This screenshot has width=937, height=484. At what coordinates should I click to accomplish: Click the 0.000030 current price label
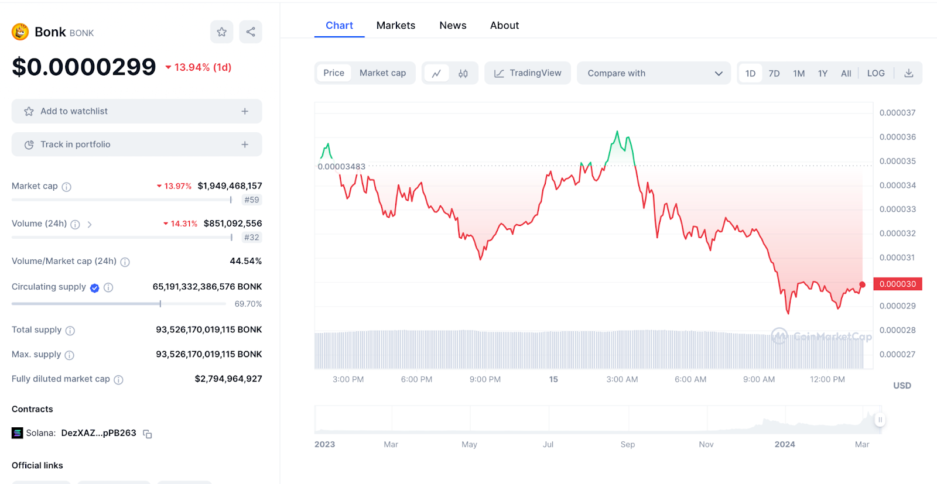[898, 284]
